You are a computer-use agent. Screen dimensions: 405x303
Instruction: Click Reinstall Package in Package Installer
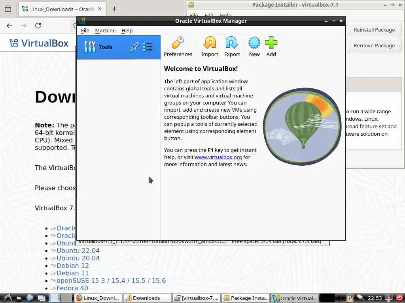tap(374, 30)
